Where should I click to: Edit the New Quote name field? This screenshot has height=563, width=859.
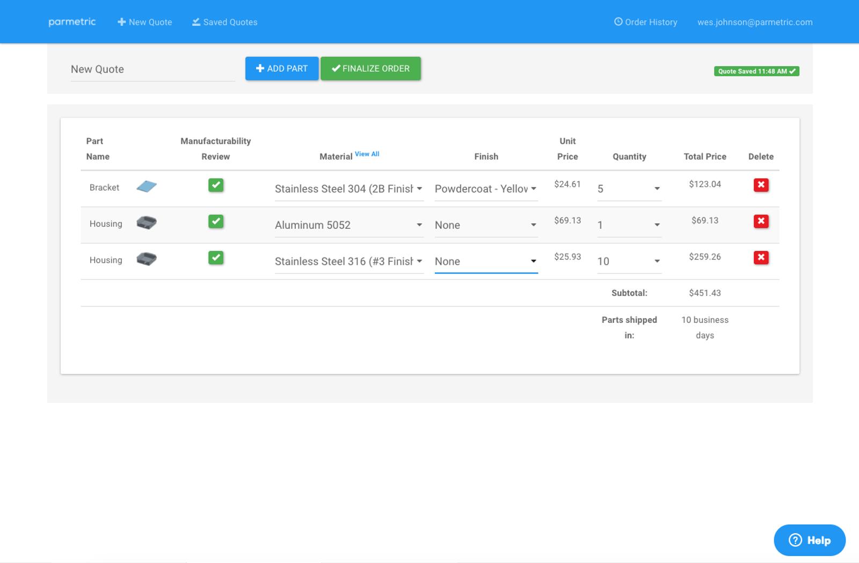click(x=152, y=69)
